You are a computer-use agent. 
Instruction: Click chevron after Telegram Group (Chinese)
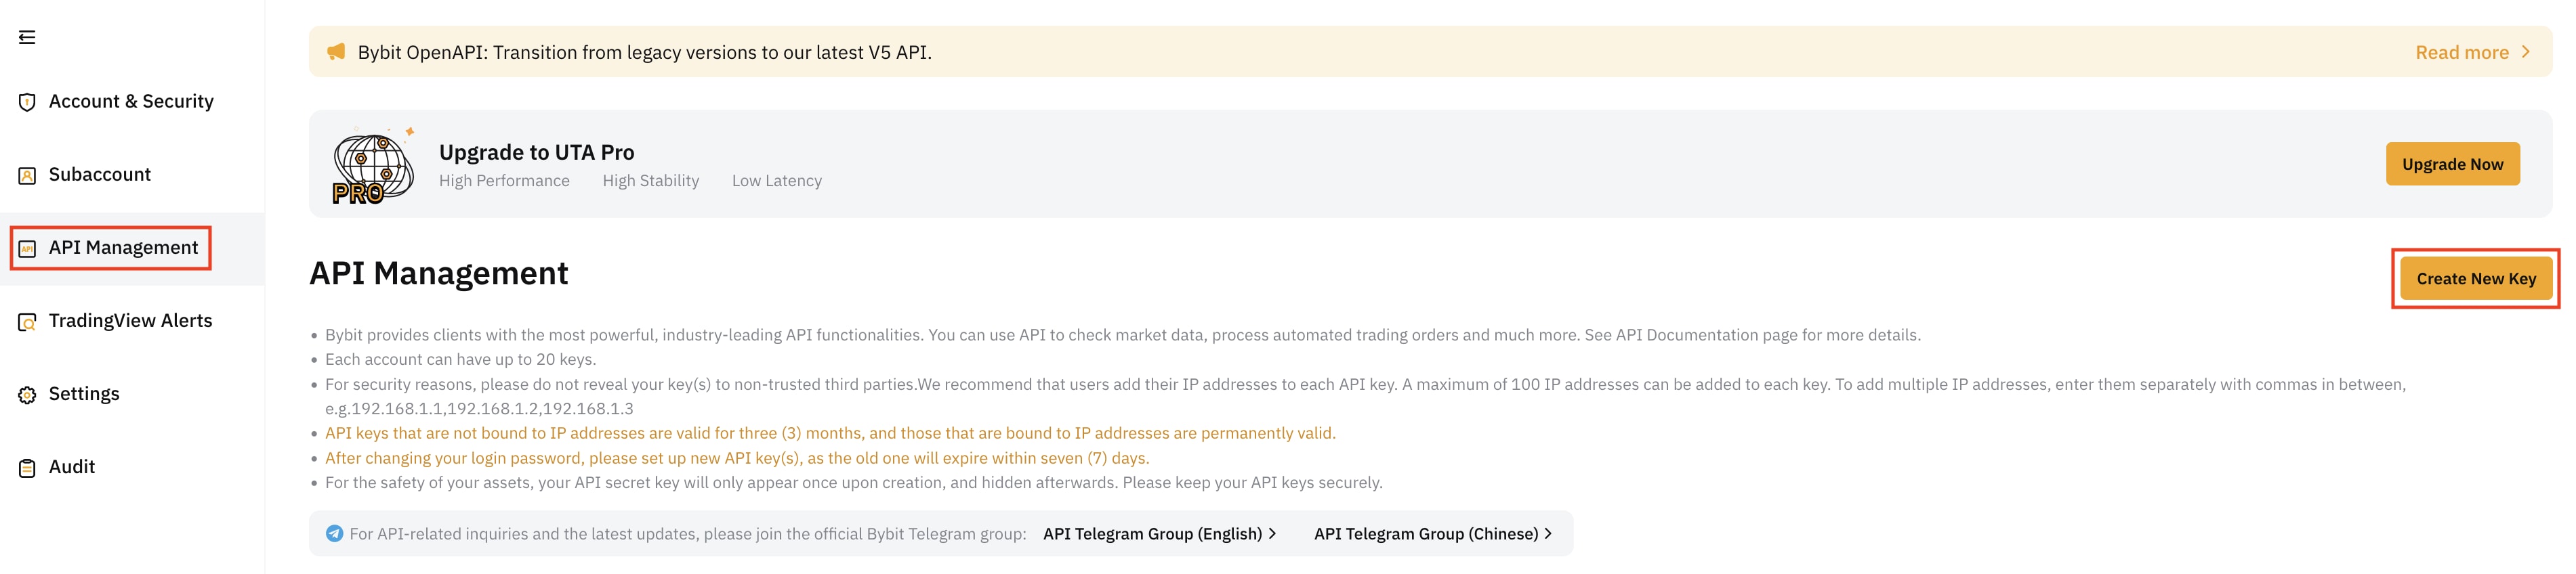coord(1548,533)
